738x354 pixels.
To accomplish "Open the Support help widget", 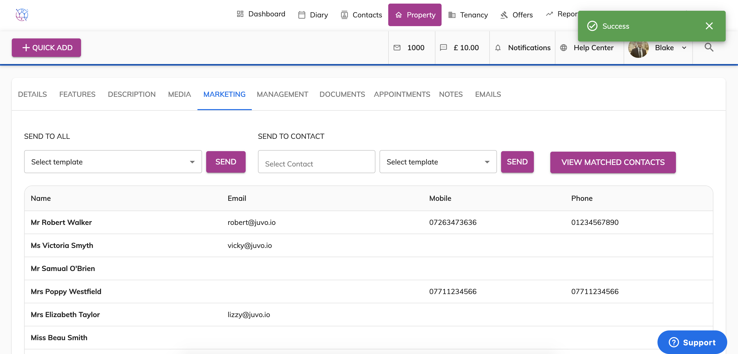I will [692, 342].
